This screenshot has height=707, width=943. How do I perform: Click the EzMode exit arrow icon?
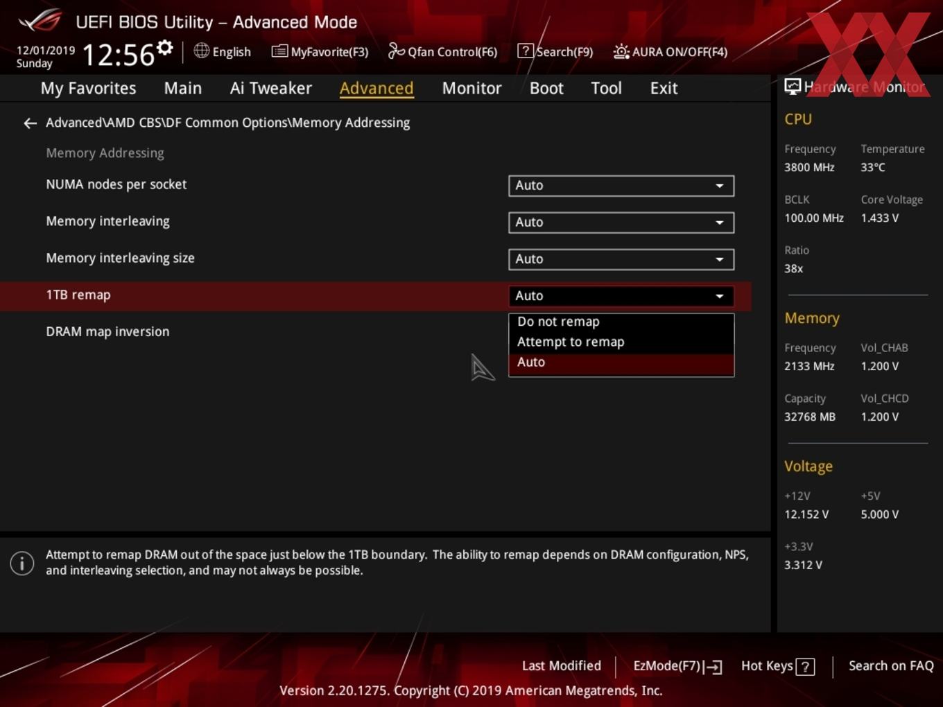(x=713, y=667)
